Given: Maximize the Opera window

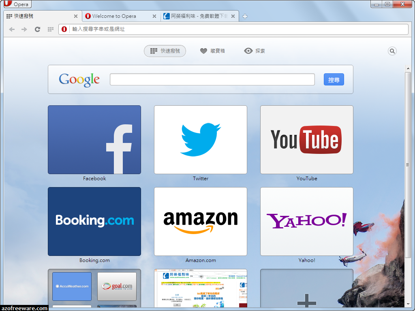Looking at the screenshot, I should [x=387, y=4].
